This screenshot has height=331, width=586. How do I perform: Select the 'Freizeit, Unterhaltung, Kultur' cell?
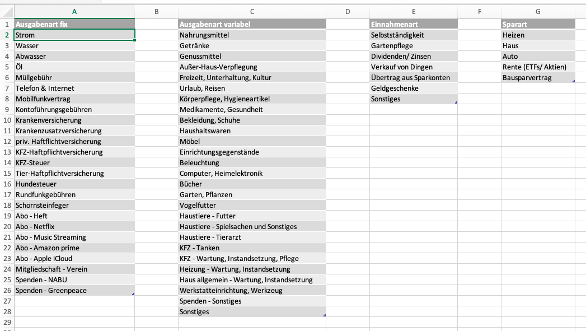pos(252,77)
